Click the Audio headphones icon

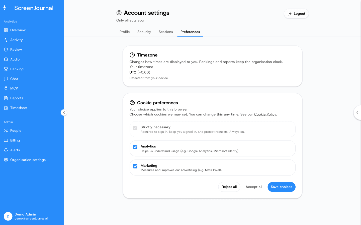tap(6, 59)
